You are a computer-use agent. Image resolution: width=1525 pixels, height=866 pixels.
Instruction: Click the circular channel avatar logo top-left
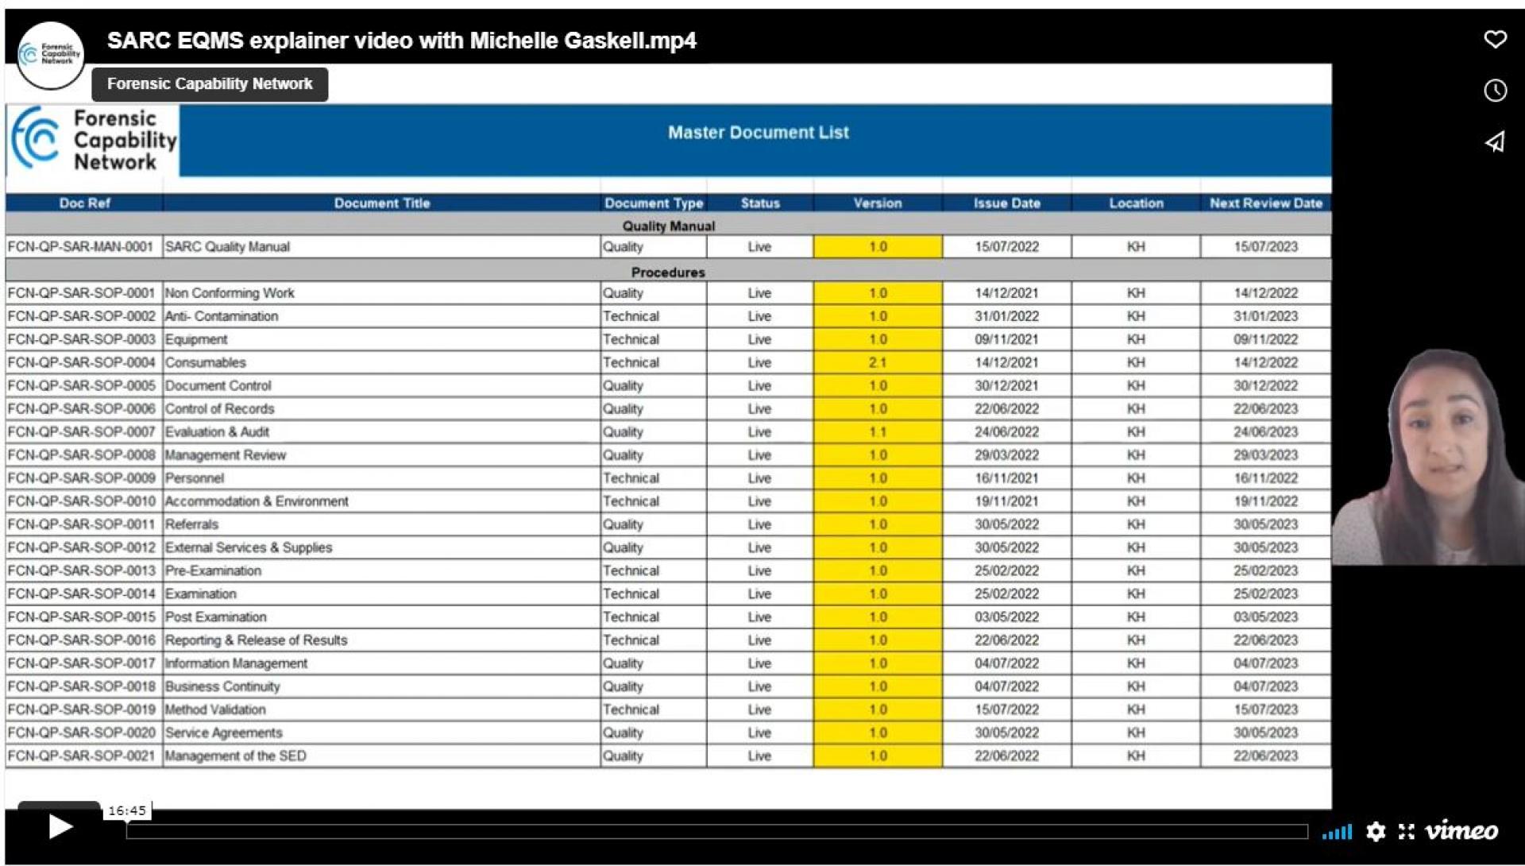coord(50,56)
